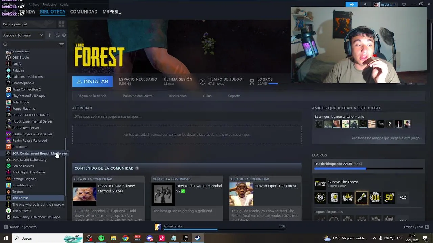Image resolution: width=433 pixels, height=243 pixels.
Task: Open the notifications bell icon
Action: point(365,4)
